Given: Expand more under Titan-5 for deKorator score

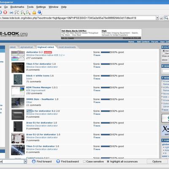Looking at the screenshot, I should pos(97,67).
